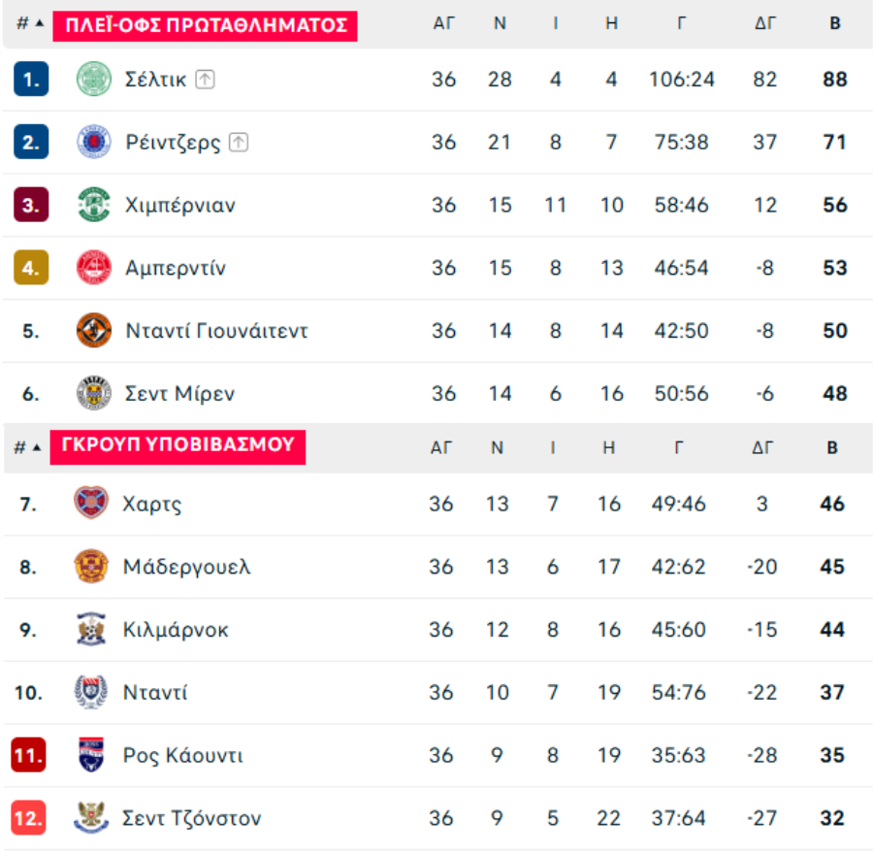Open the Ρος Κάουντι team row

(x=436, y=756)
